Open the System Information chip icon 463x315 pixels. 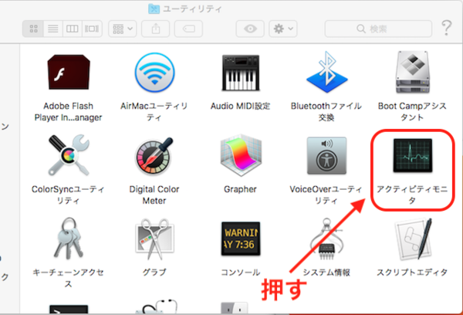point(326,239)
